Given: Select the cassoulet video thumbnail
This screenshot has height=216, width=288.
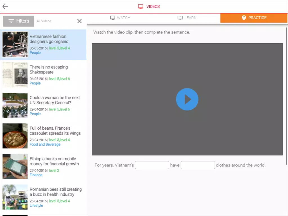Looking at the screenshot, I should (15, 136).
